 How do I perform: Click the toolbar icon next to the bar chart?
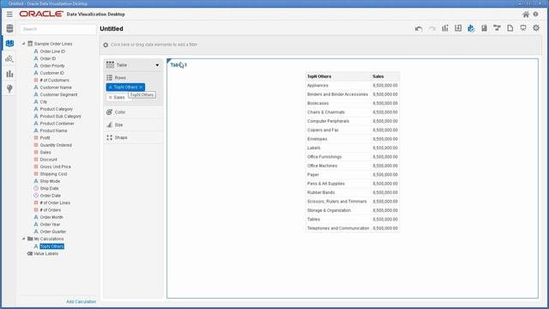coord(458,28)
